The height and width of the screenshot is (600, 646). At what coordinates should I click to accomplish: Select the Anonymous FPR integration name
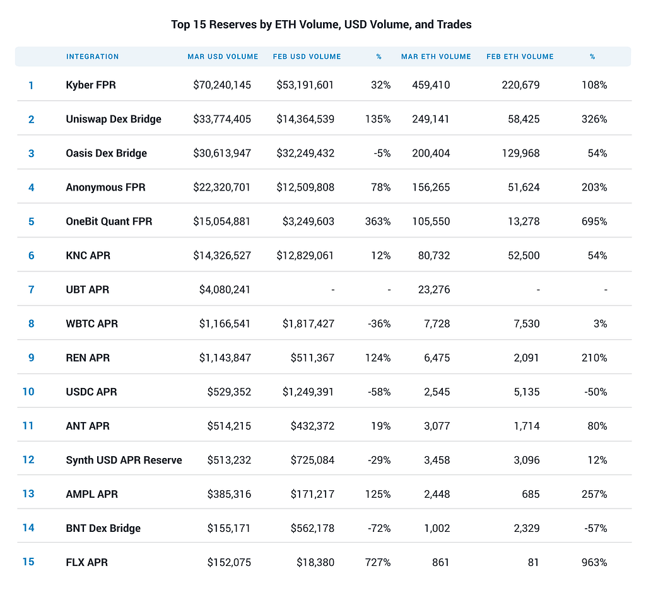click(105, 187)
